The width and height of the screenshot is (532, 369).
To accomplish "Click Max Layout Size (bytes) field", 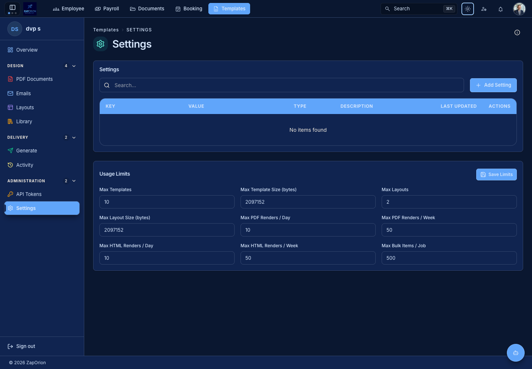I will [x=167, y=230].
